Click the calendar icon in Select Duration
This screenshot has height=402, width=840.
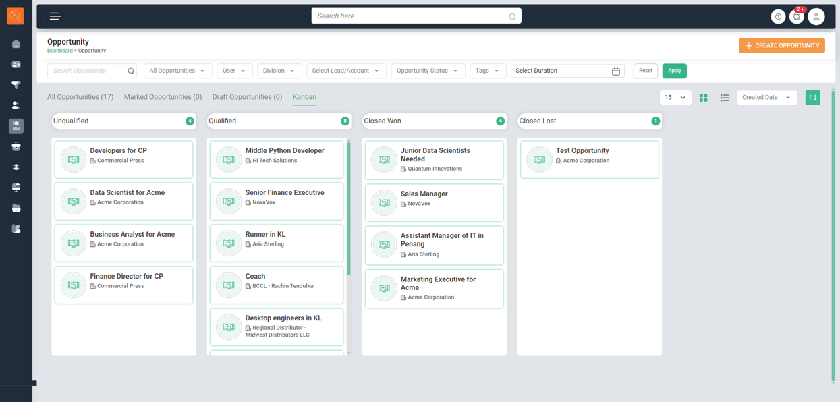pos(615,71)
